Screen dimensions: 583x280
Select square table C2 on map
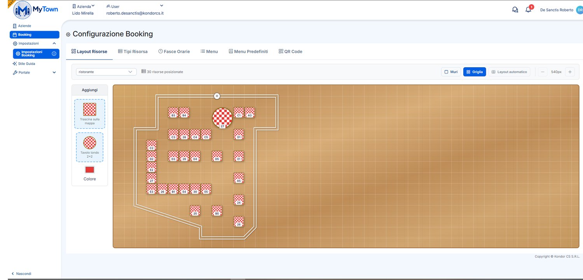click(x=152, y=145)
